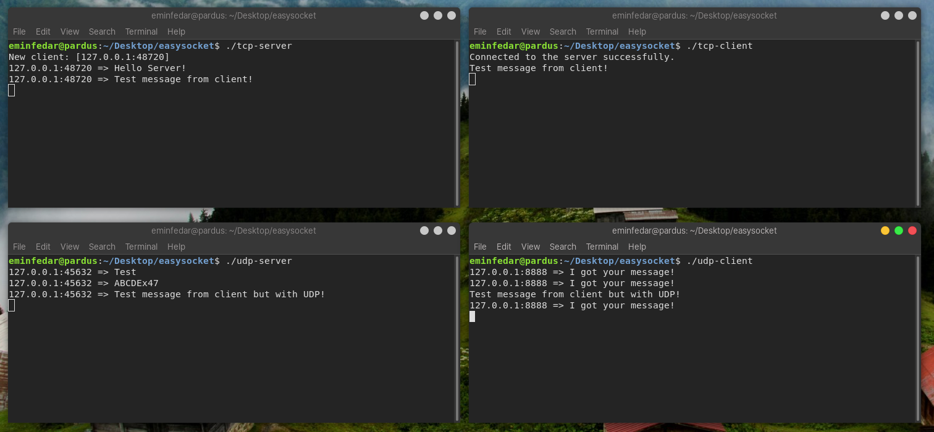Screen dimensions: 934x432
Task: Open File menu in tcp-server terminal
Action: [19, 32]
